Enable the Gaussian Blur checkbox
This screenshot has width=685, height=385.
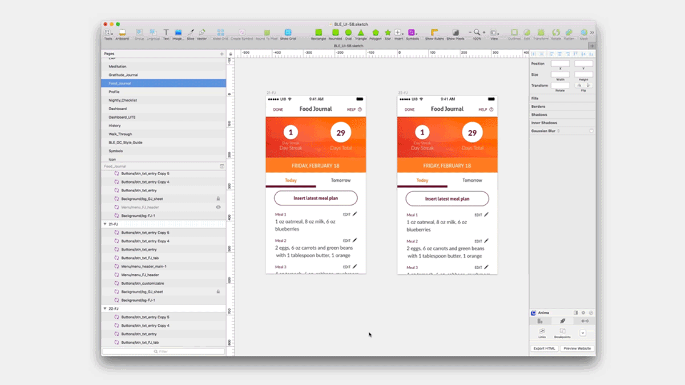tap(591, 131)
